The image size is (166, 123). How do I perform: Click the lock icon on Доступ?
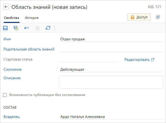(132, 17)
